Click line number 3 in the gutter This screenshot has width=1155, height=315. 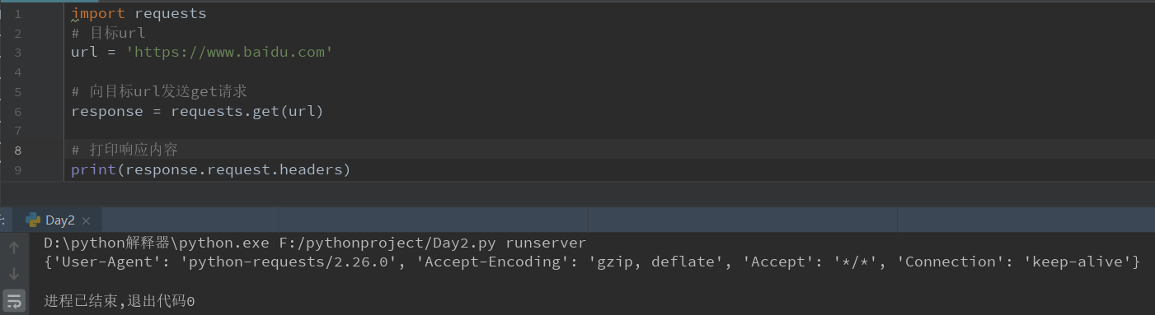(x=17, y=53)
